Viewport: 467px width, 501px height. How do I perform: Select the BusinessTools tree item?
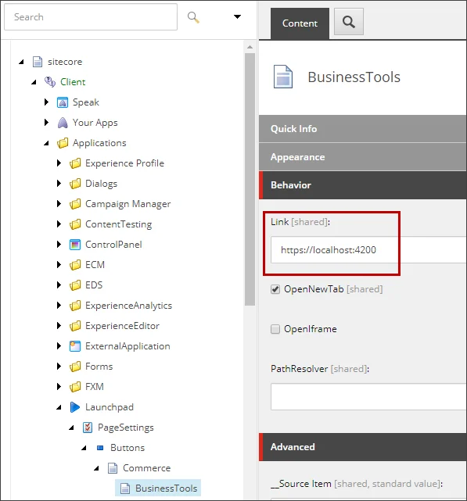pyautogui.click(x=158, y=488)
